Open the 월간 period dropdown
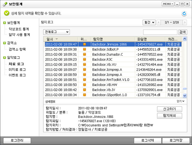 tap(149, 22)
